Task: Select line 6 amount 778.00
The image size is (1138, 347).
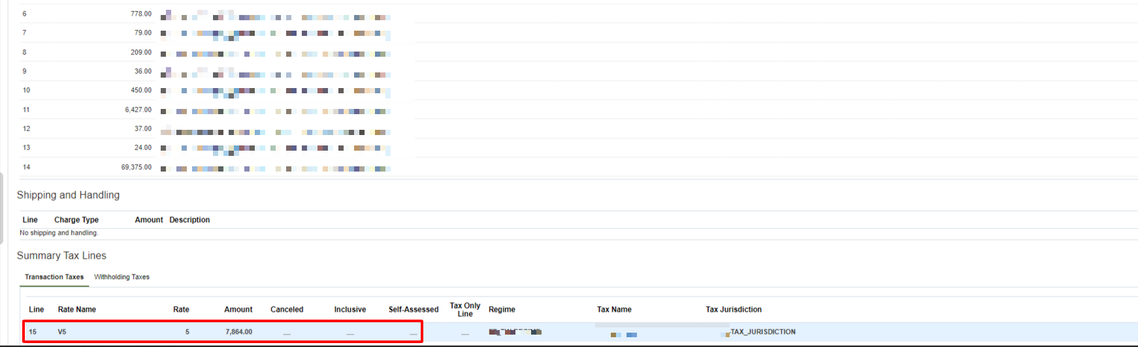Action: click(x=141, y=14)
